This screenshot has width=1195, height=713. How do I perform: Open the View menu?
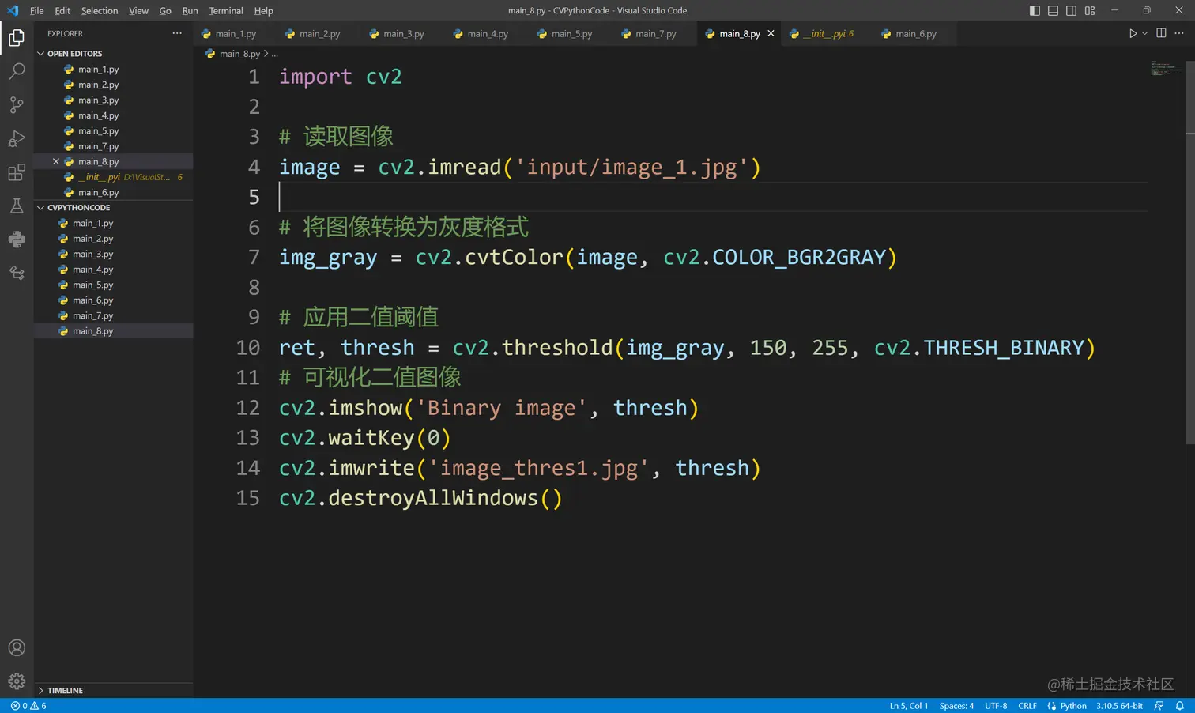(x=138, y=10)
